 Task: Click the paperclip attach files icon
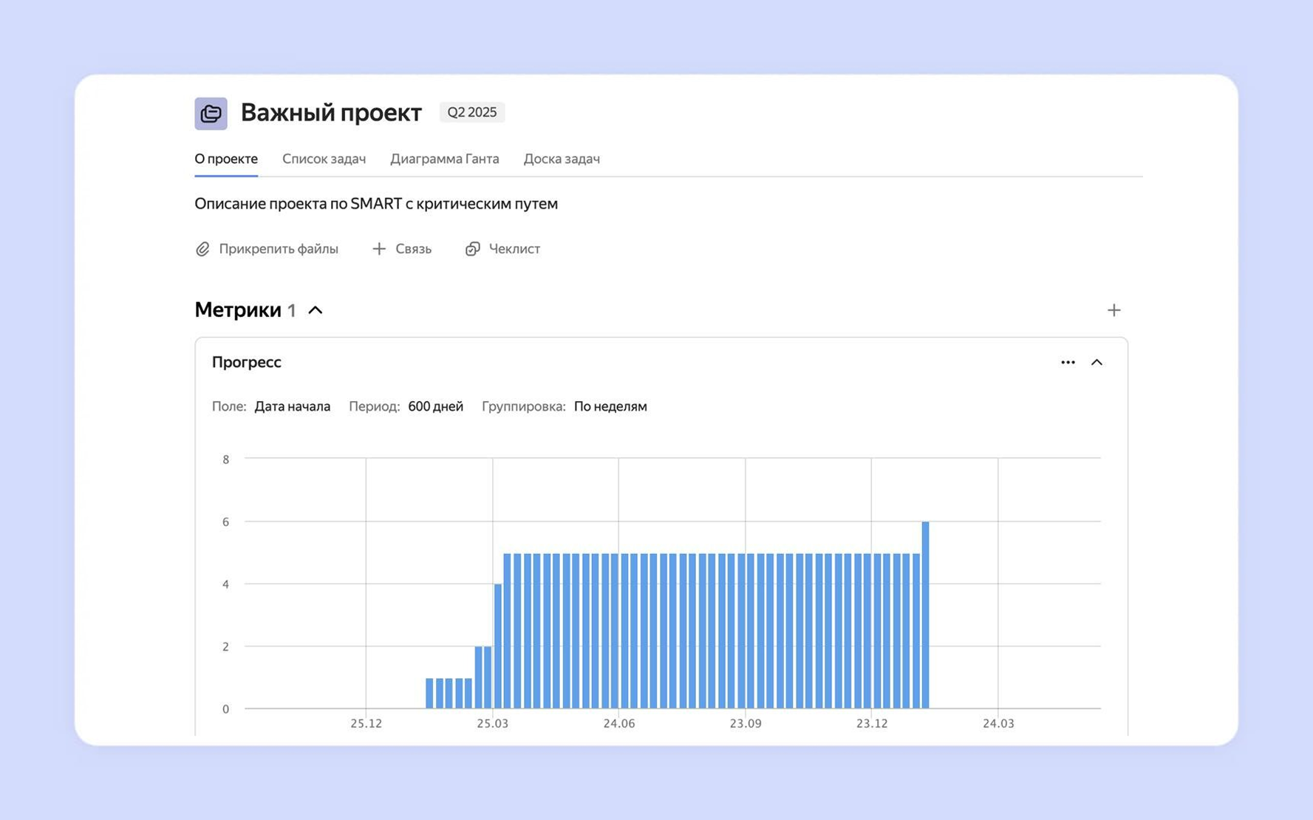(x=202, y=249)
